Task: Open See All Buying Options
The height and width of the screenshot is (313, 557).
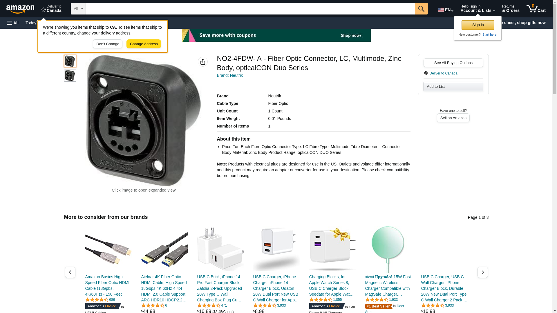Action: tap(453, 63)
